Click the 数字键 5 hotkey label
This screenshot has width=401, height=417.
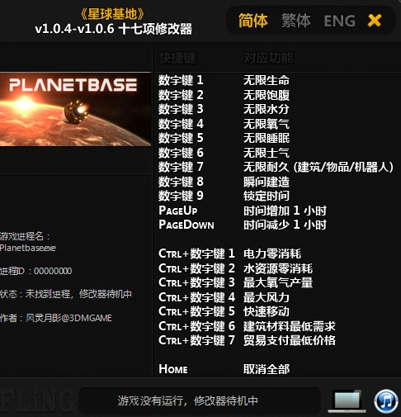181,138
